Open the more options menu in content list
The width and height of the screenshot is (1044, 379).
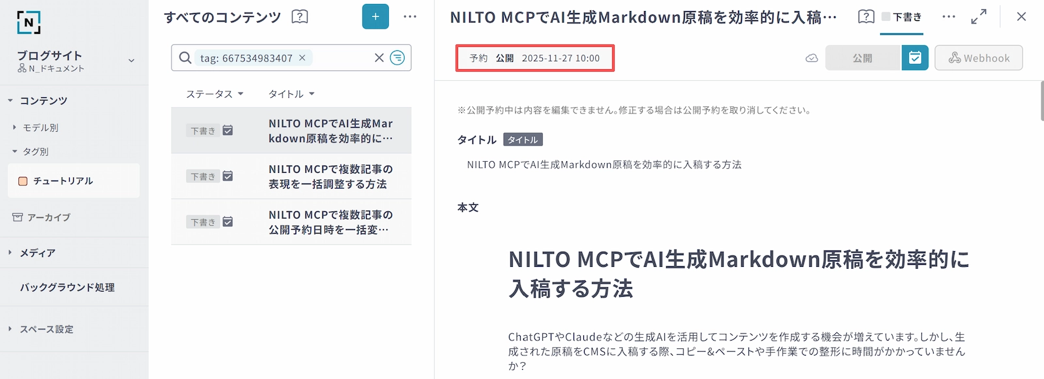[410, 17]
